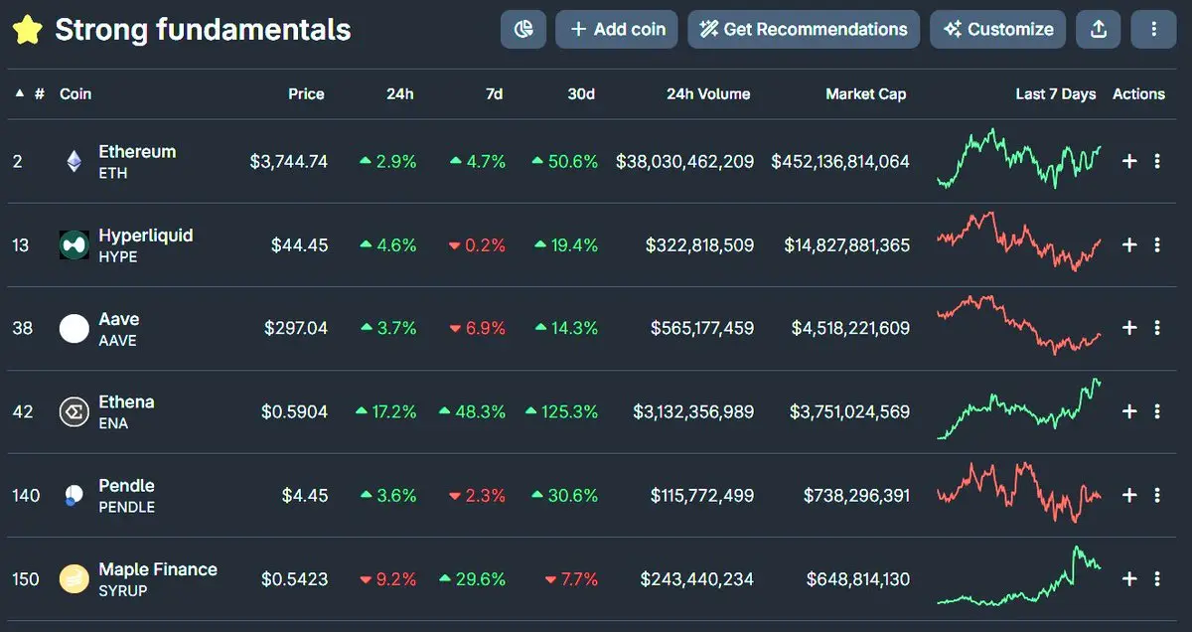Click the share/export upload icon
This screenshot has width=1192, height=632.
(1099, 30)
